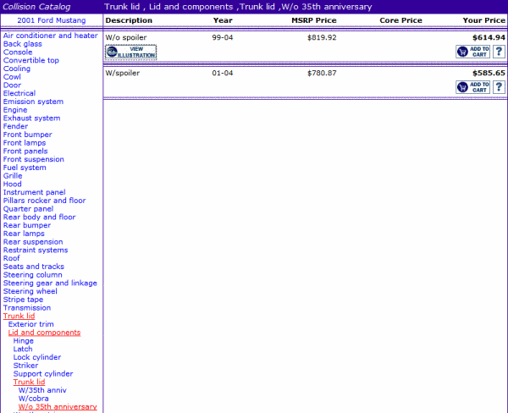Select the Roof category
508x413 pixels.
coord(11,258)
